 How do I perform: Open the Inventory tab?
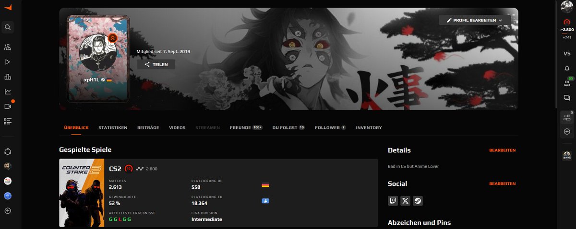pos(369,128)
